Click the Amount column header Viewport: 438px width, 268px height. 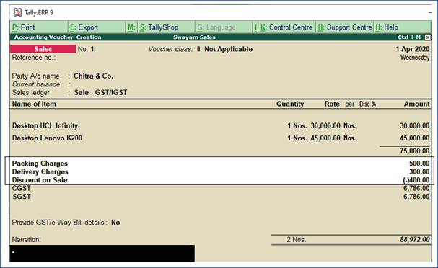pyautogui.click(x=417, y=104)
